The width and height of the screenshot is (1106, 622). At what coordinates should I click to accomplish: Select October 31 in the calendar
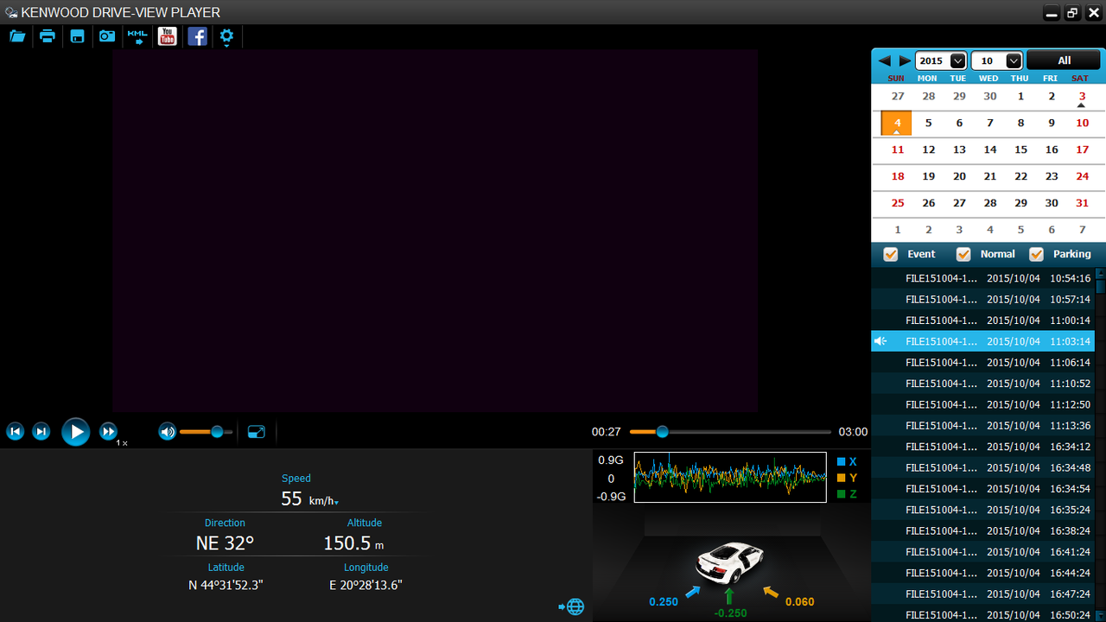pos(1082,203)
